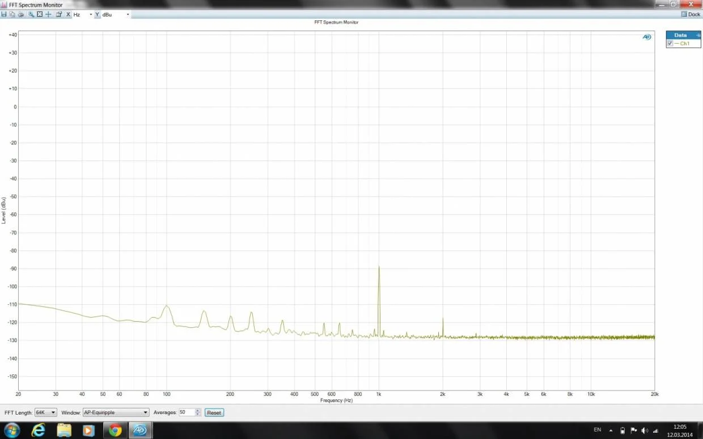
Task: Select the zoom magnifier tool
Action: (x=31, y=14)
